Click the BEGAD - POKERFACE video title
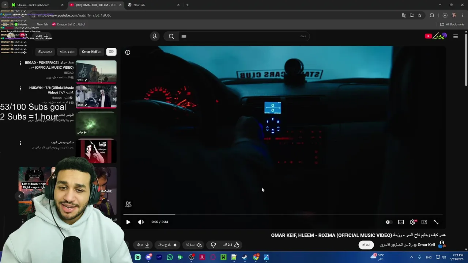This screenshot has height=263, width=468. pyautogui.click(x=49, y=65)
